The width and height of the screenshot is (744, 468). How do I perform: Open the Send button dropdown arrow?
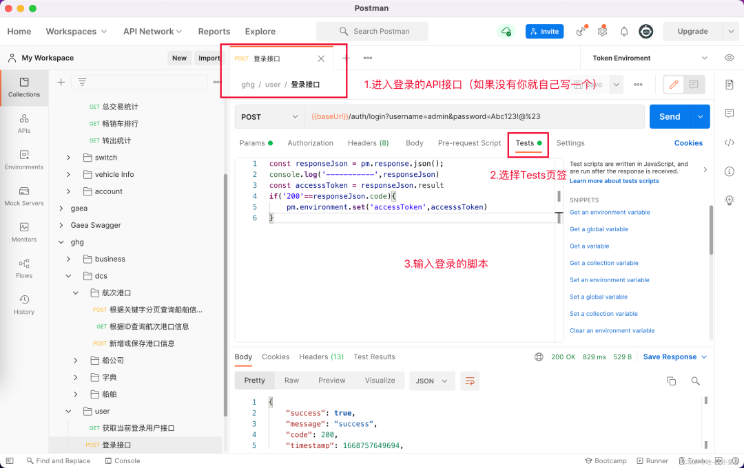(701, 116)
